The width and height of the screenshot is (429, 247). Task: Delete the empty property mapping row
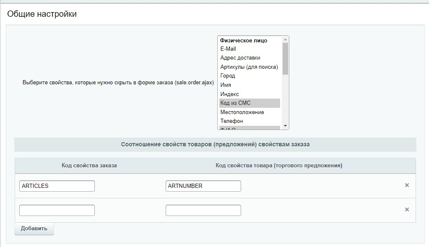click(x=406, y=210)
